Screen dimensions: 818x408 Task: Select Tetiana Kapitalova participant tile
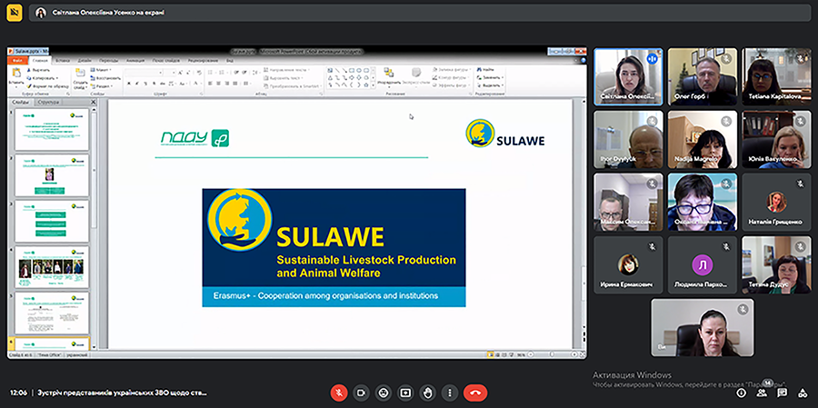click(x=776, y=76)
